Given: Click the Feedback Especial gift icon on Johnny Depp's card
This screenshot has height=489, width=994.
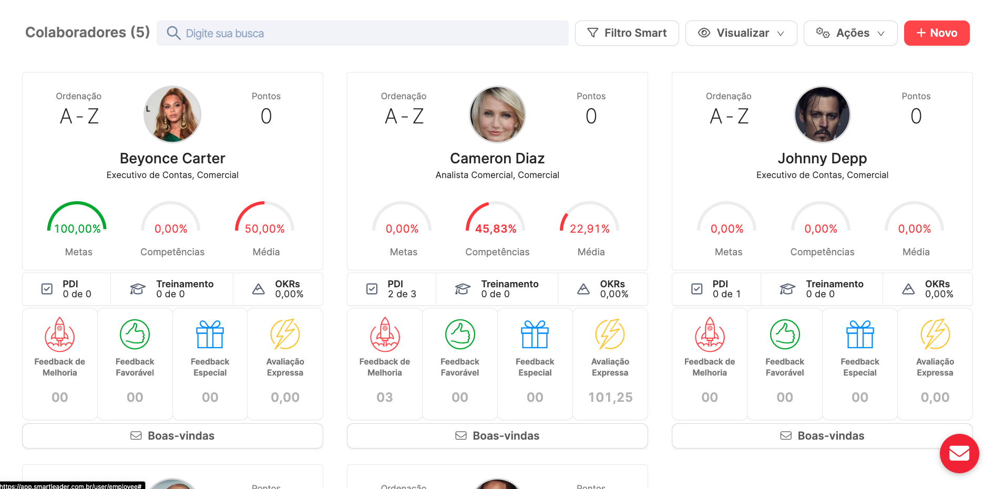Looking at the screenshot, I should pyautogui.click(x=860, y=335).
